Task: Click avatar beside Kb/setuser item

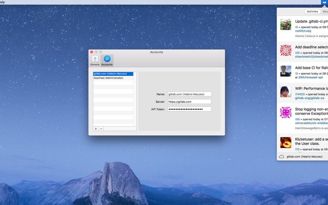Action: point(286,142)
